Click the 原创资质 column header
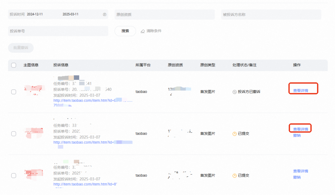Screen dimensions: 335x195 click(175, 65)
